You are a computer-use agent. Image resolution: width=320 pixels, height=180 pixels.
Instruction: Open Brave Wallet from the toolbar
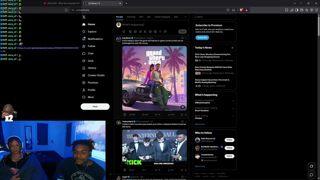tap(302, 10)
